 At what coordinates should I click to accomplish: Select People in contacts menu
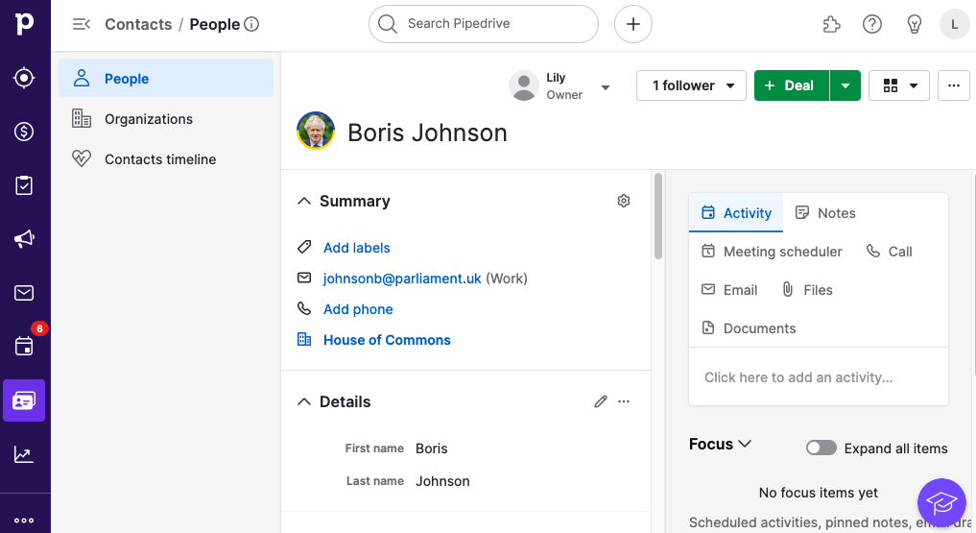[x=166, y=78]
